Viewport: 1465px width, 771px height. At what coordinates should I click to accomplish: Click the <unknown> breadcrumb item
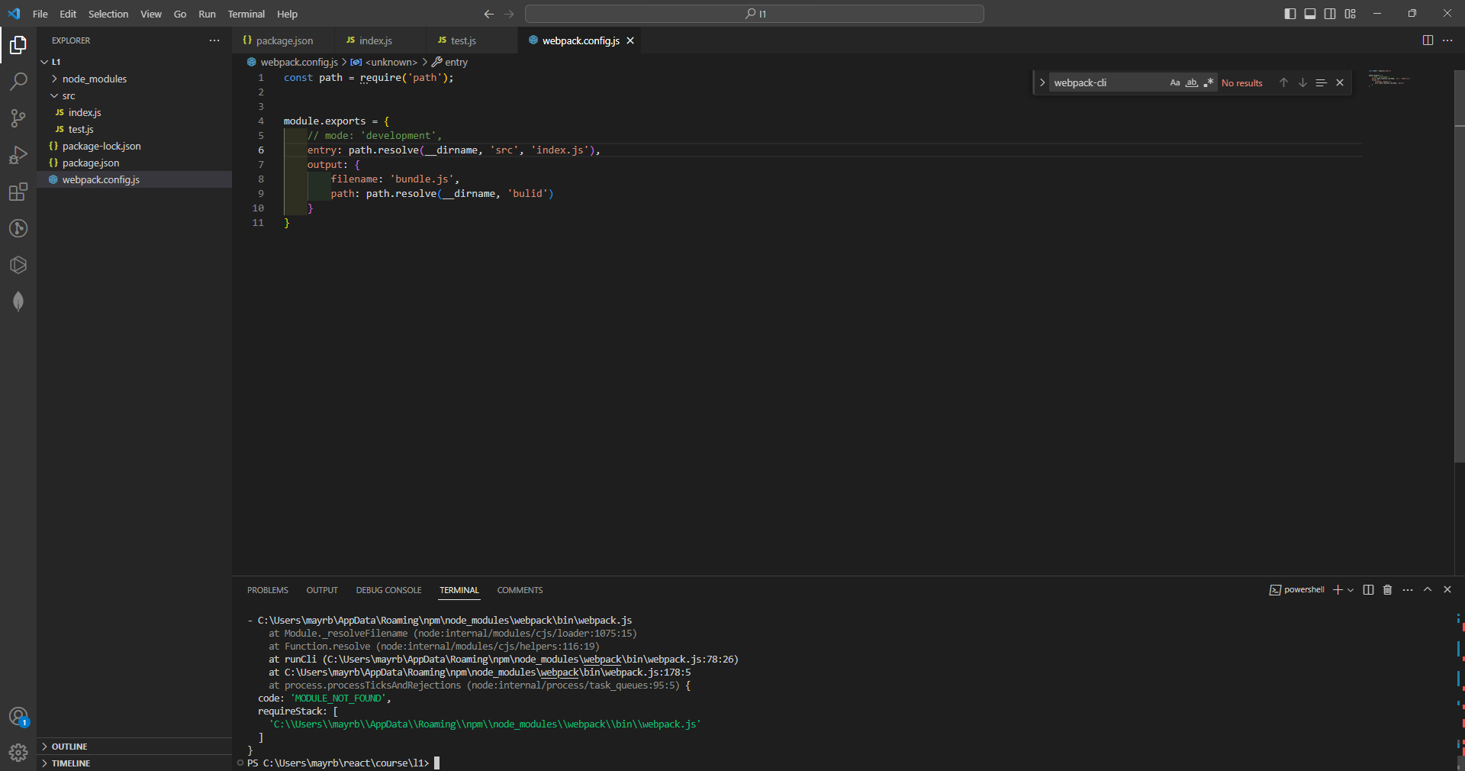(385, 62)
